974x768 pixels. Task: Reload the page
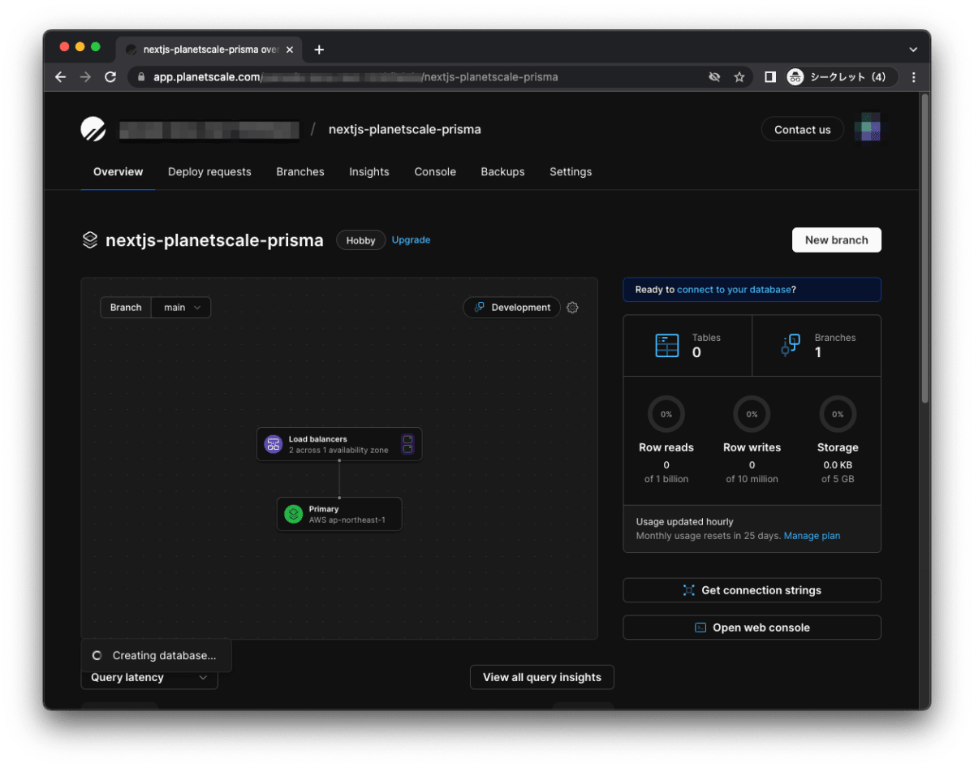(110, 77)
